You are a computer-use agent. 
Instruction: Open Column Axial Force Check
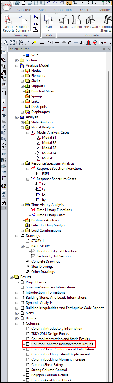pos(51,380)
